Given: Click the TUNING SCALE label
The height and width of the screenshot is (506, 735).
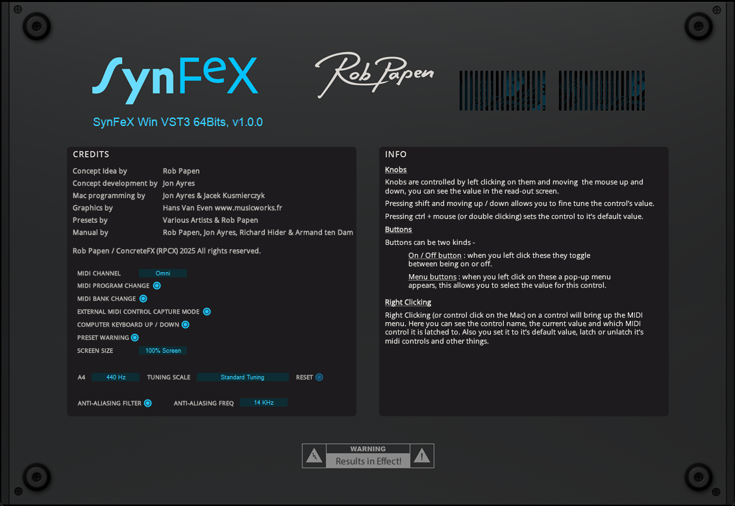Looking at the screenshot, I should (169, 377).
